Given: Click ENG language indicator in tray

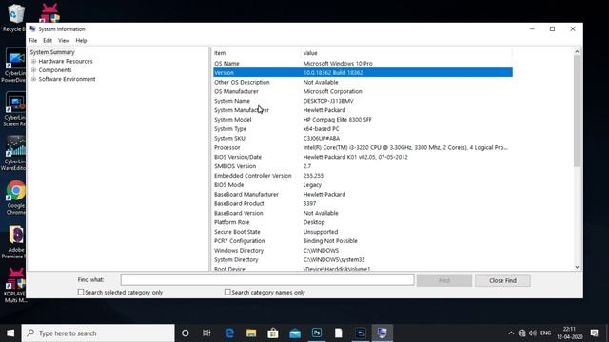Looking at the screenshot, I should (x=545, y=333).
